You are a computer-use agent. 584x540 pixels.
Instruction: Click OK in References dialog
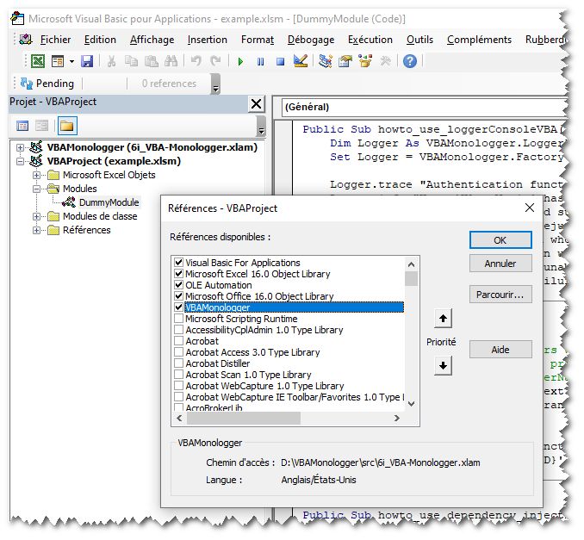tap(500, 240)
